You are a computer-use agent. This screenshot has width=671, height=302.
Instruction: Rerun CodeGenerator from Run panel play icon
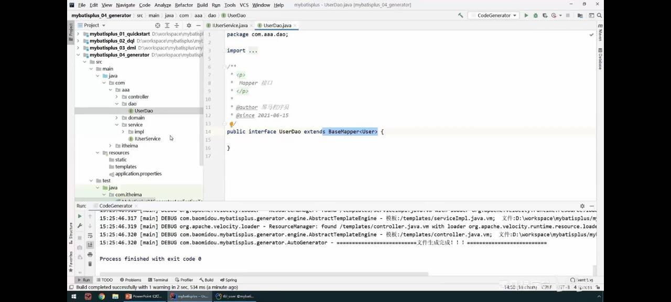point(80,216)
